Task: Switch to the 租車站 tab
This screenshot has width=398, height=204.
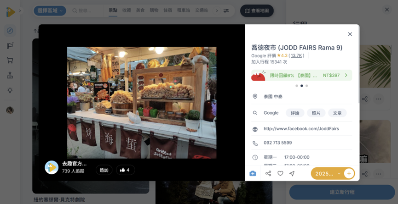Action: pyautogui.click(x=184, y=11)
